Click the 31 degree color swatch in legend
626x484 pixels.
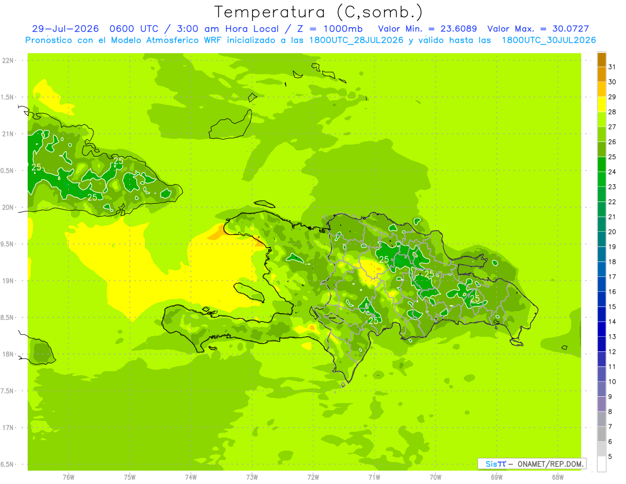601,60
